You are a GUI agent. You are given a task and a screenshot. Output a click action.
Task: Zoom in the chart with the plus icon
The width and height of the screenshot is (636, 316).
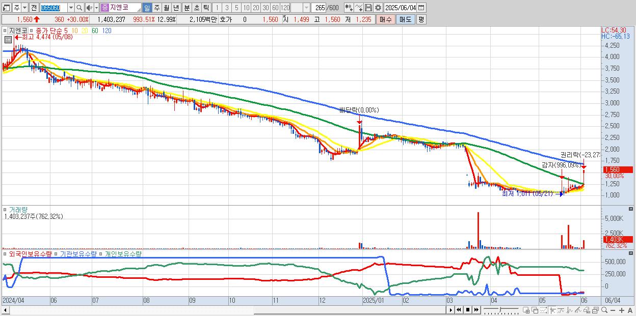pyautogui.click(x=621, y=310)
